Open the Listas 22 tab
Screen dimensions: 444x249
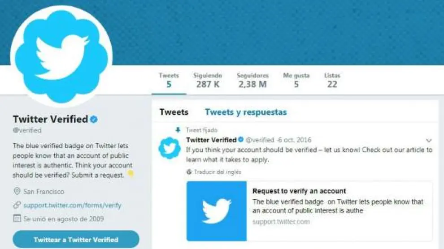[332, 80]
